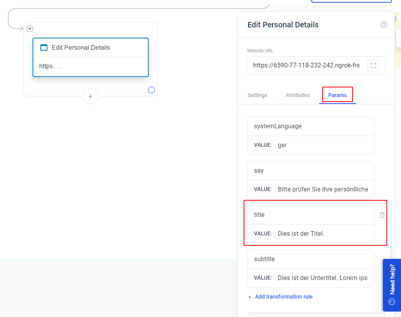
Task: Edit the 'say' parameter name field
Action: (x=311, y=171)
